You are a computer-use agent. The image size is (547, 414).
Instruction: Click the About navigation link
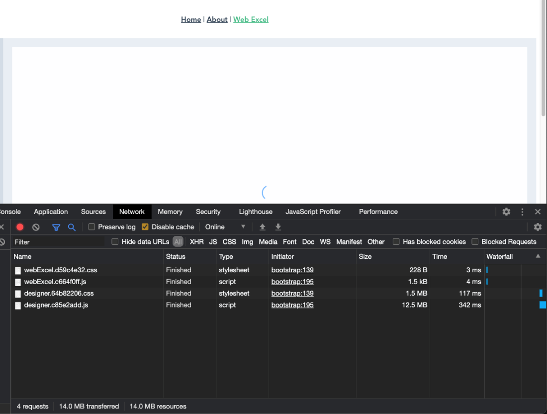(x=217, y=19)
